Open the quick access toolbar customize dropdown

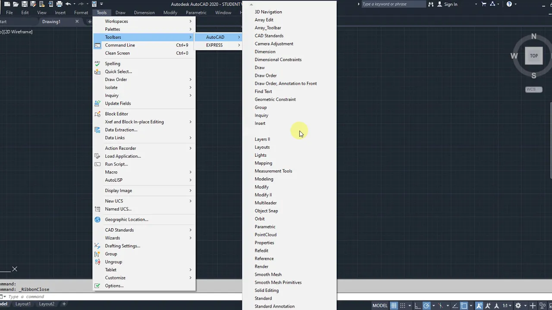point(101,4)
